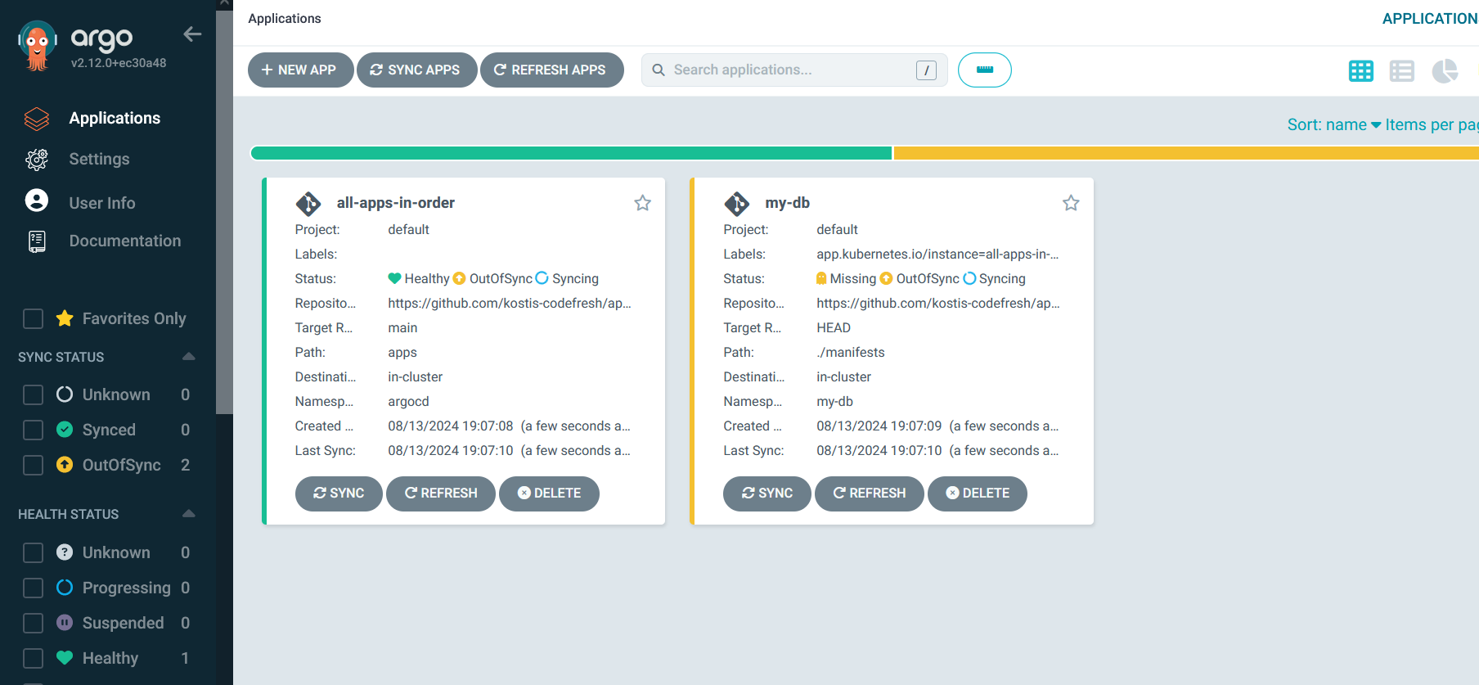Refresh the all-apps-in-order application
Viewport: 1479px width, 685px height.
coord(441,493)
